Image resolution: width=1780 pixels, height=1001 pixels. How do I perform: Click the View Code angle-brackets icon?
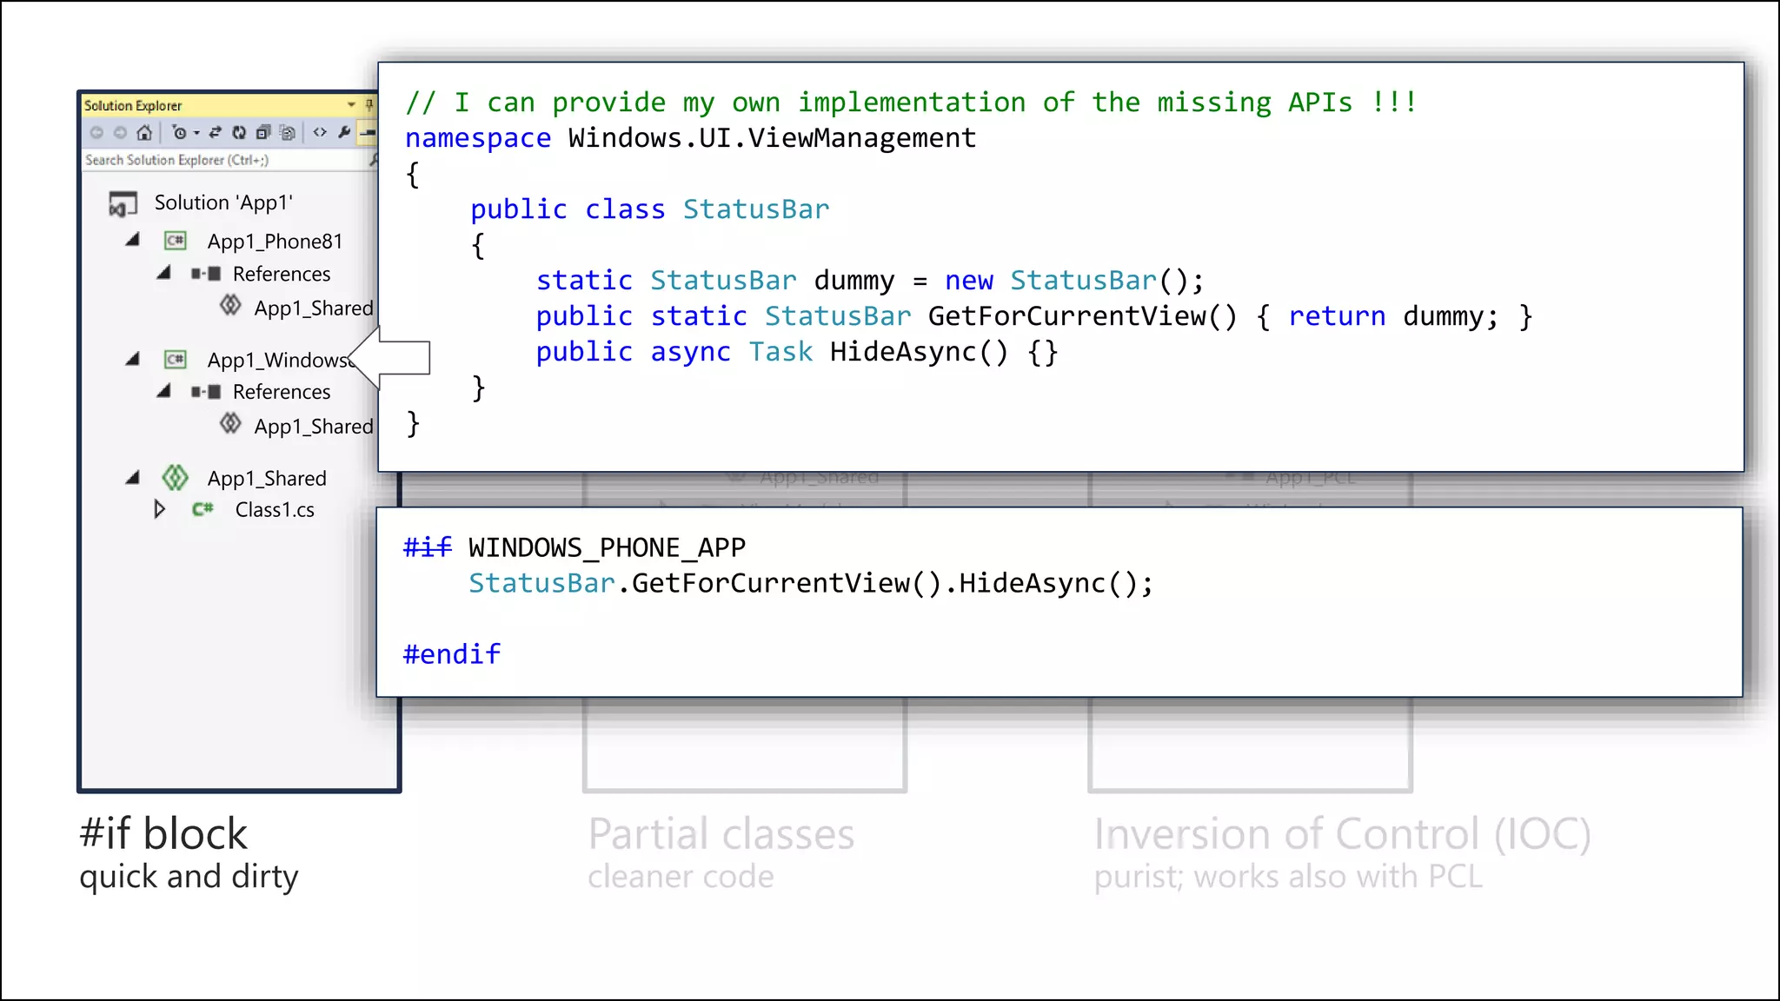320,132
